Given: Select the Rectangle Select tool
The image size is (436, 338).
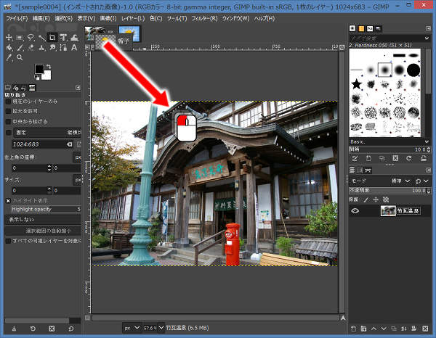Looking at the screenshot, I should point(20,37).
